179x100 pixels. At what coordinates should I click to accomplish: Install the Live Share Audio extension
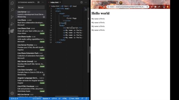[42, 42]
